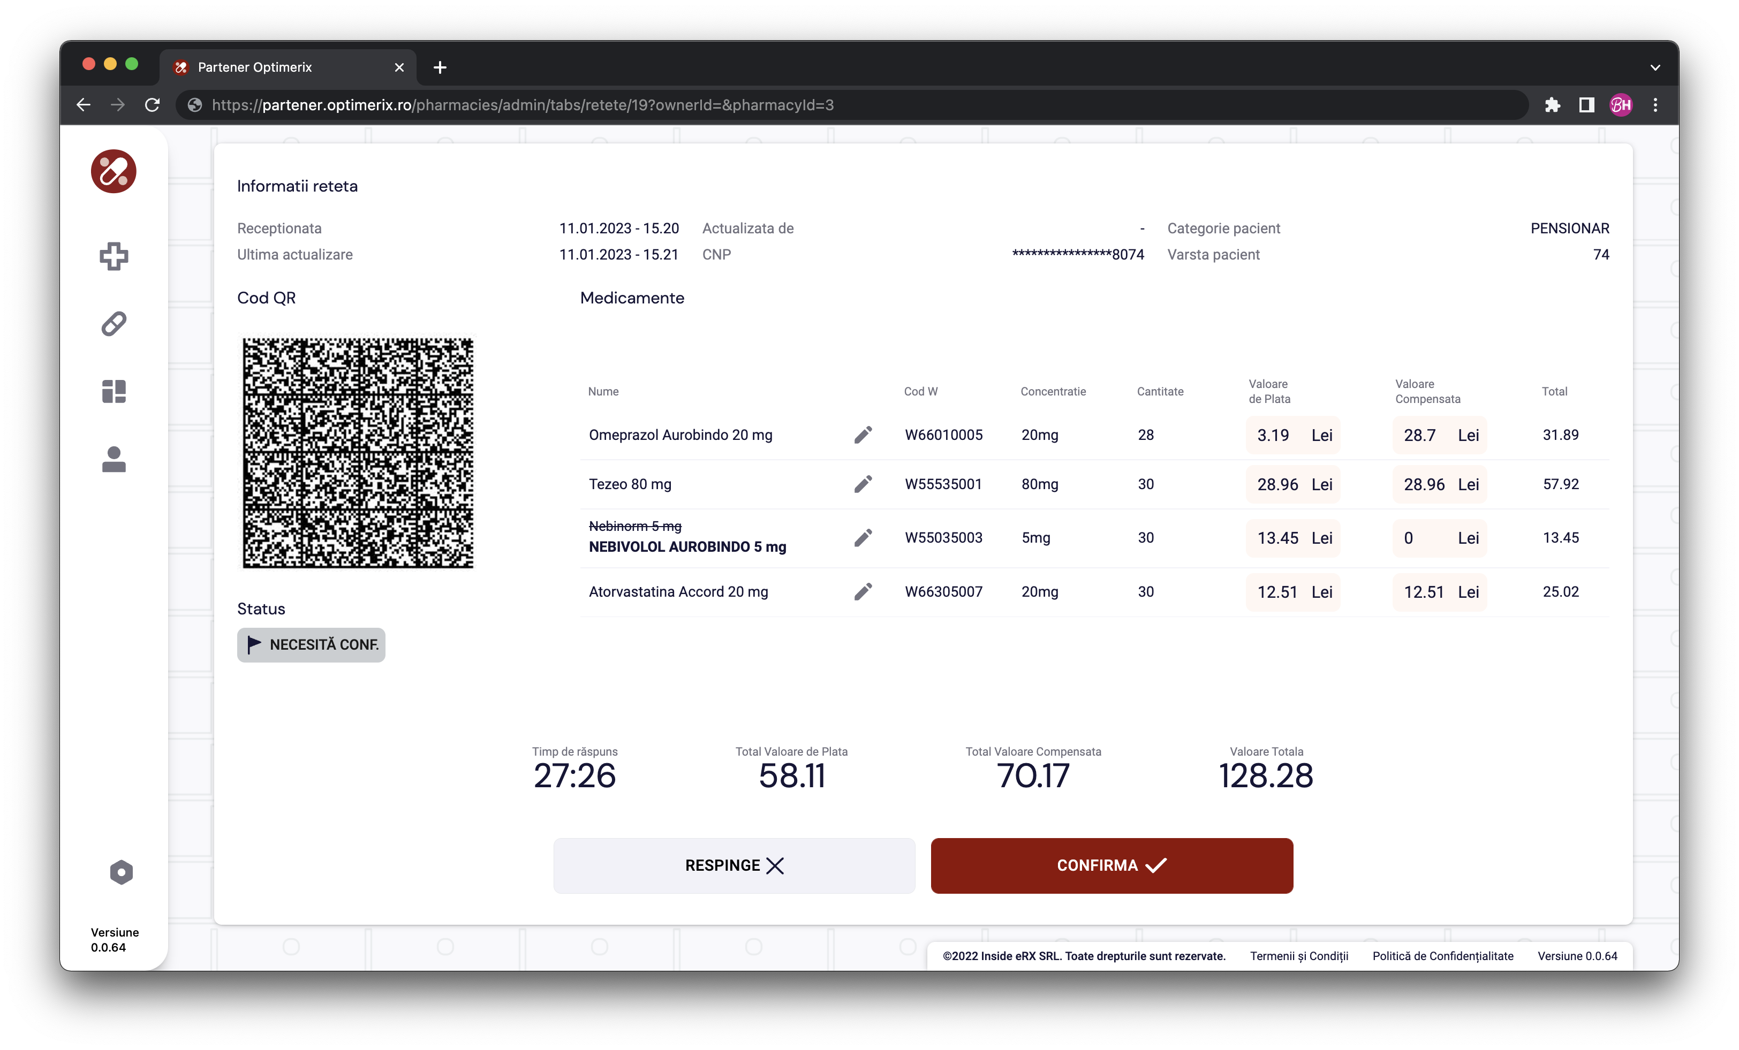Screen dimensions: 1739x1050
Task: Reload the page with the refresh icon
Action: [x=153, y=105]
